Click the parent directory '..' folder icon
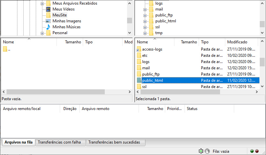The height and width of the screenshot is (155, 266). (5, 49)
